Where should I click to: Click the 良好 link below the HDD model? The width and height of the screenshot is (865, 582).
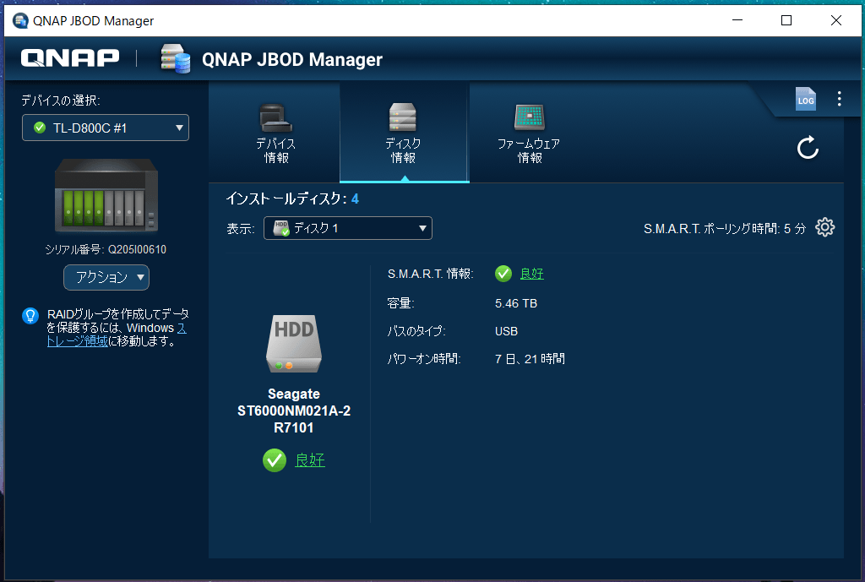point(310,460)
